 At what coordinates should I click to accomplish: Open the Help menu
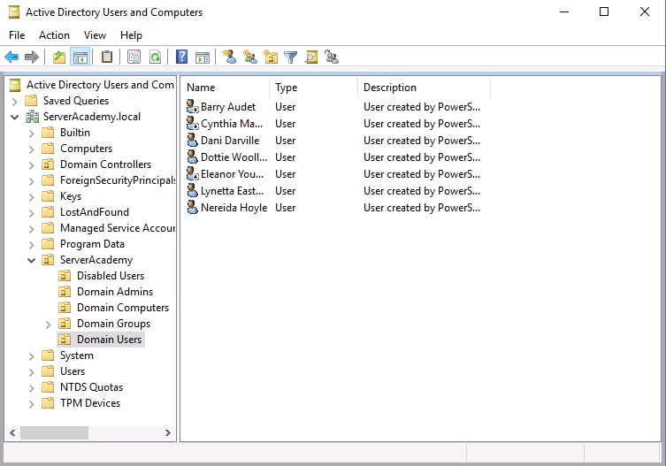[131, 35]
